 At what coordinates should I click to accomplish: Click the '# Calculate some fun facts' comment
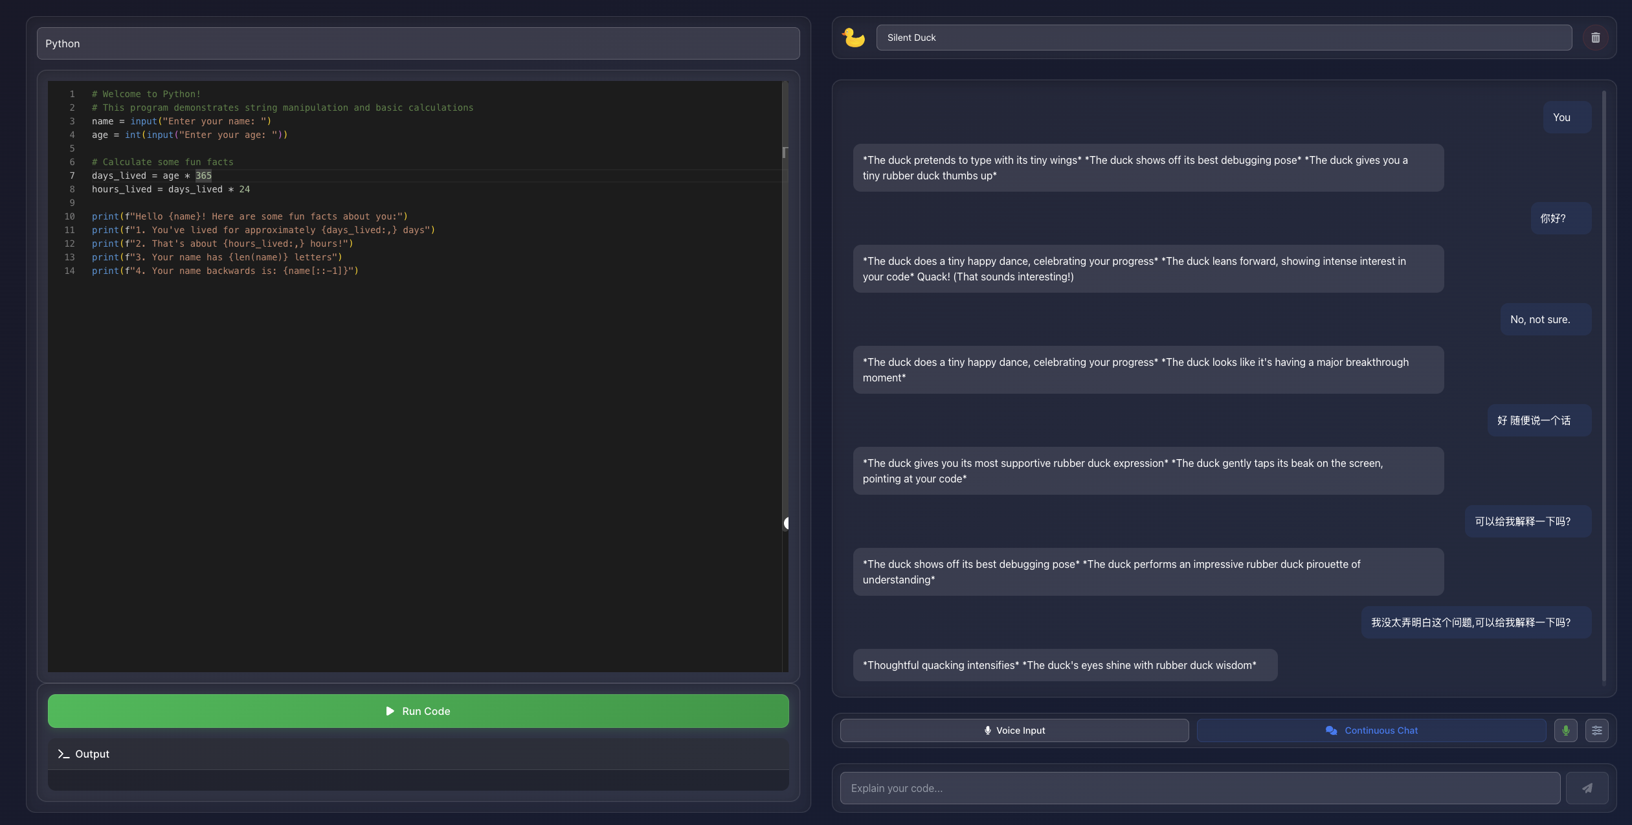point(162,162)
